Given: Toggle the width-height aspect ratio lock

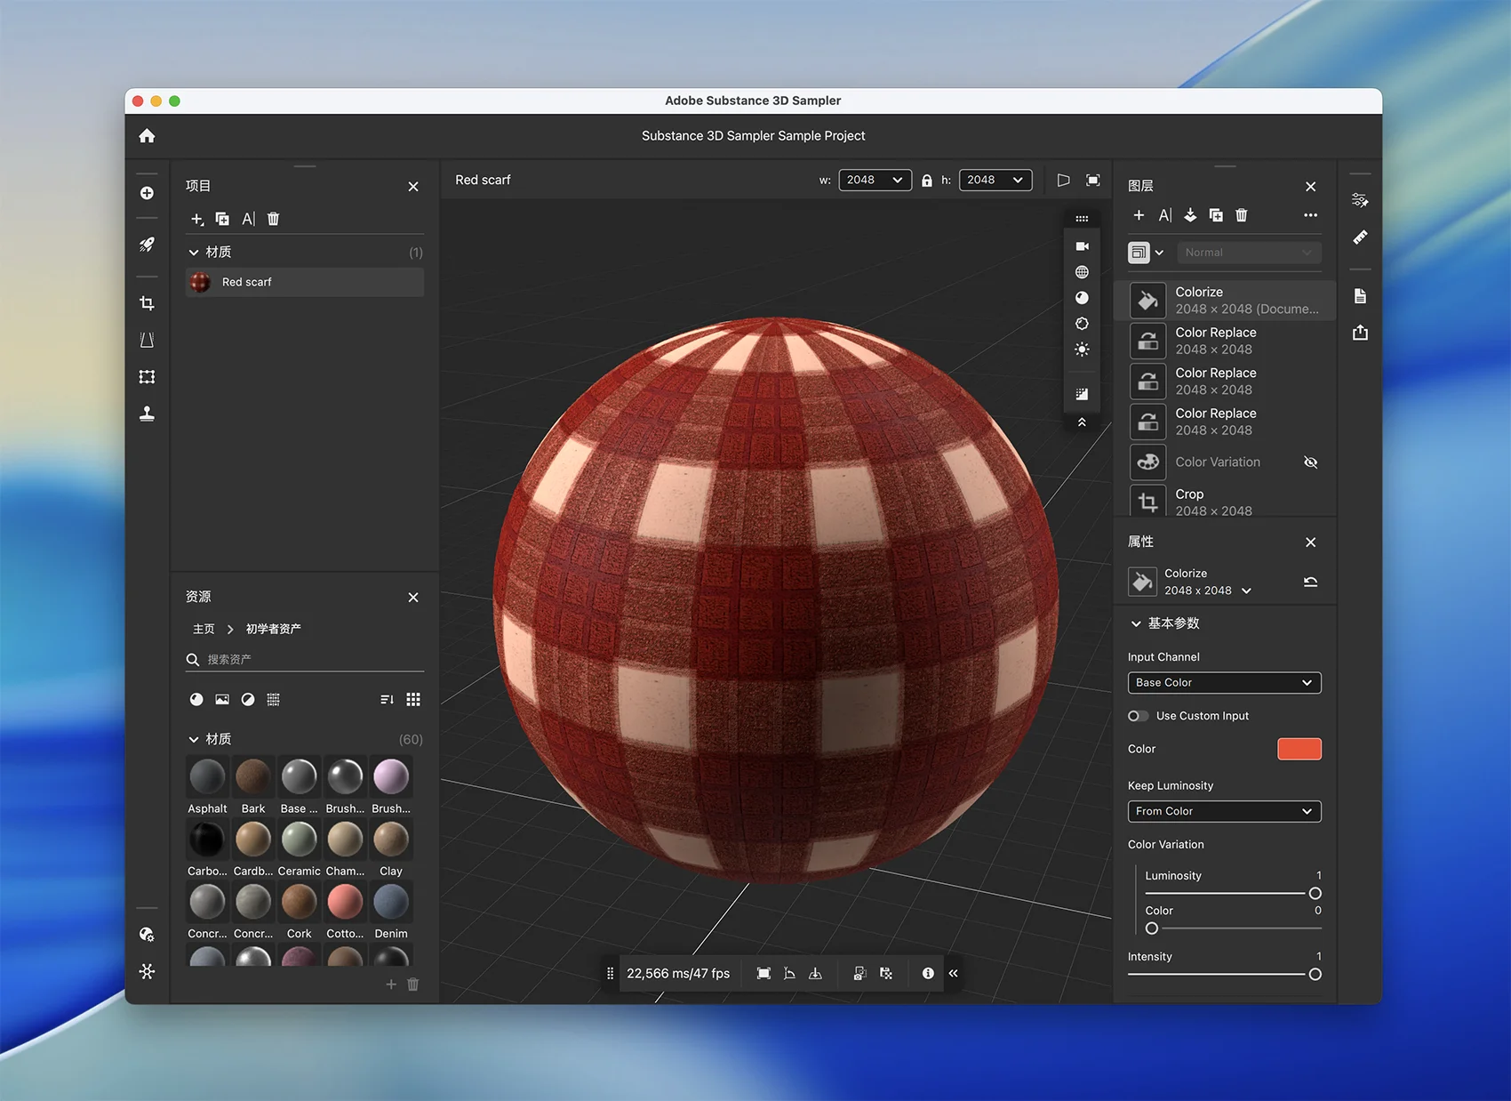Looking at the screenshot, I should [927, 181].
